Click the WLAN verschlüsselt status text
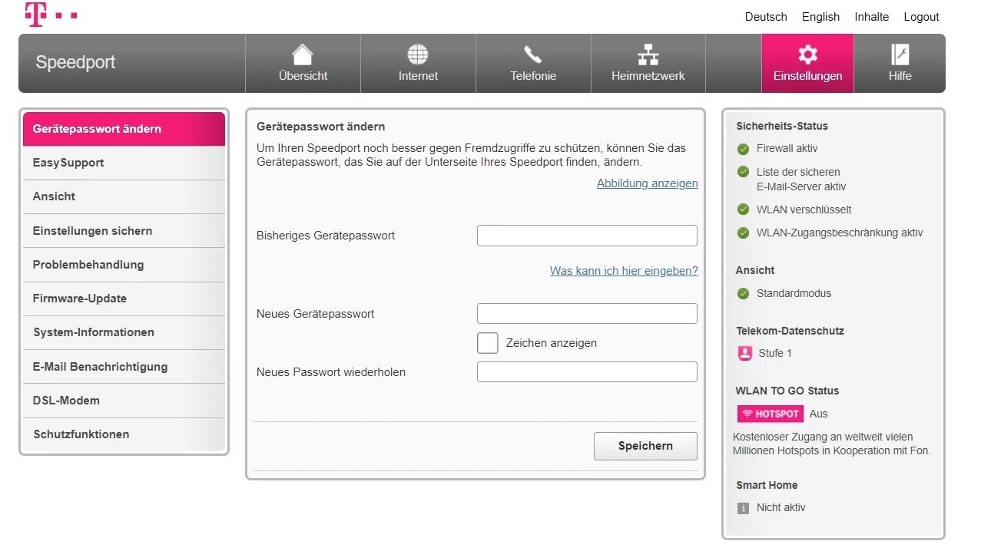The width and height of the screenshot is (981, 551). [x=804, y=210]
